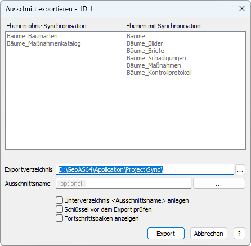This screenshot has height=246, width=251.
Task: Select Bäume_Baumarten in the unsynchronised list
Action: click(x=32, y=36)
